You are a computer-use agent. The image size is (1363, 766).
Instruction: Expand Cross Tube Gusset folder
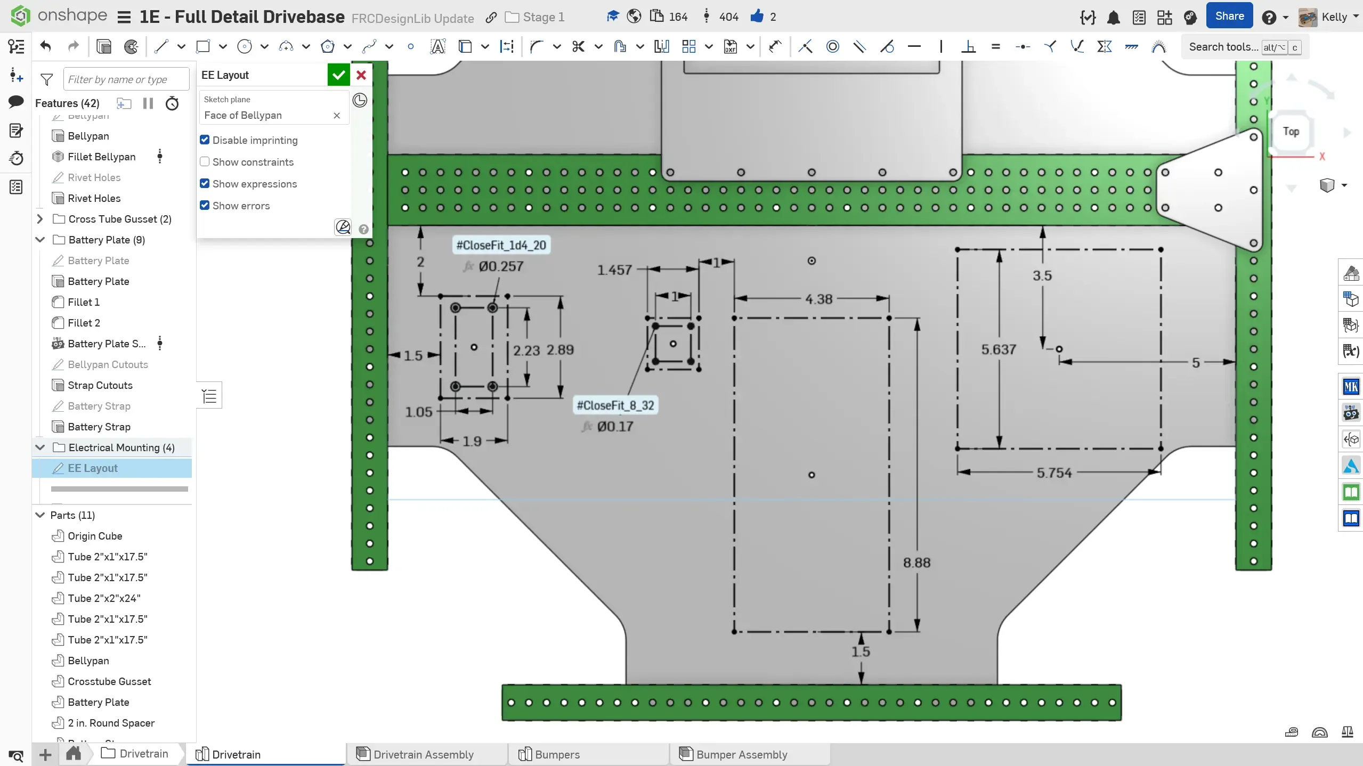click(x=40, y=219)
